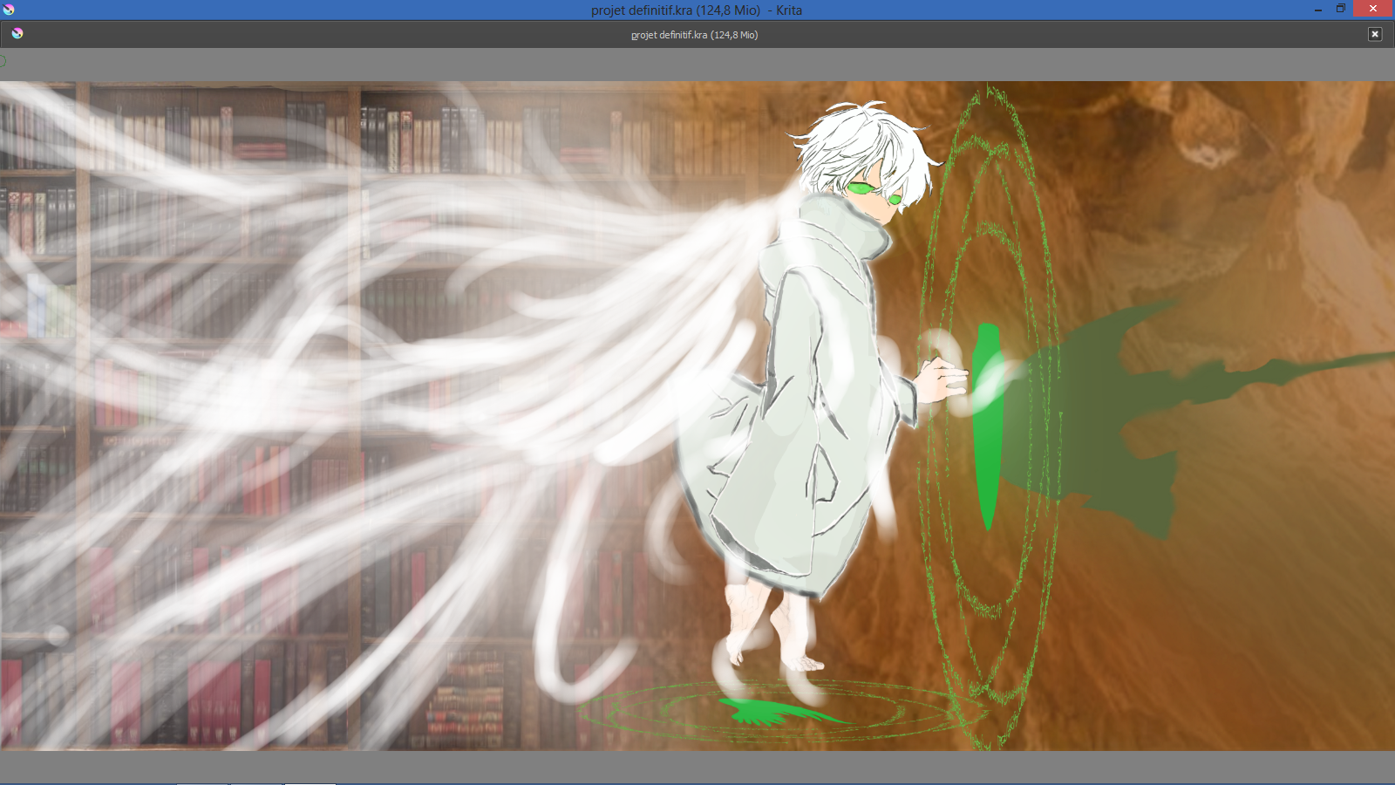Screen dimensions: 1395x785
Task: Restore down the Krita window
Action: (x=1341, y=9)
